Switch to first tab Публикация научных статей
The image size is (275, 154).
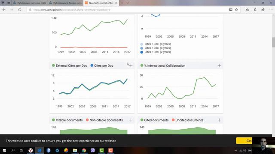[x=30, y=3]
